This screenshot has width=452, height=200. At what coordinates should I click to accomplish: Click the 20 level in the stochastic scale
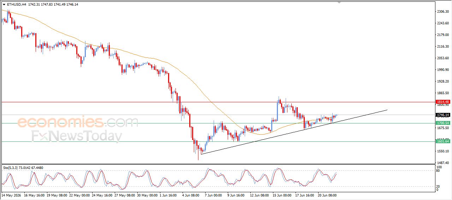click(439, 186)
